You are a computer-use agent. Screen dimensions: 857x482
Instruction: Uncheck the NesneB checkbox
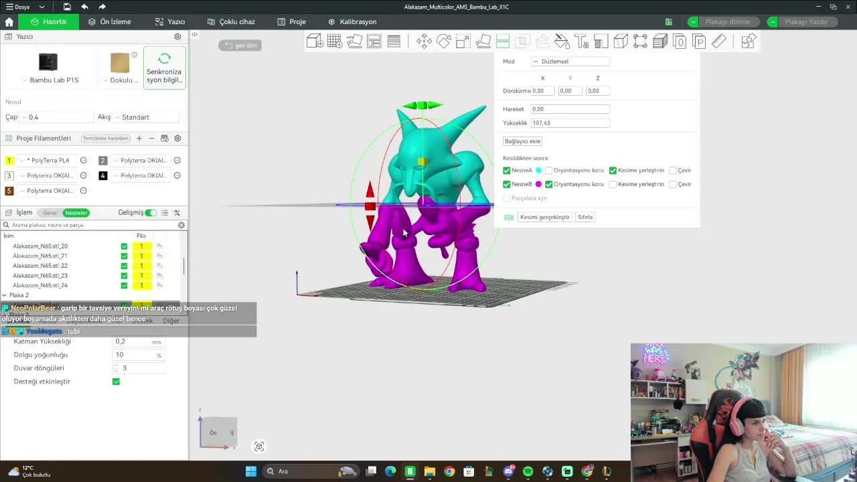[x=507, y=184]
